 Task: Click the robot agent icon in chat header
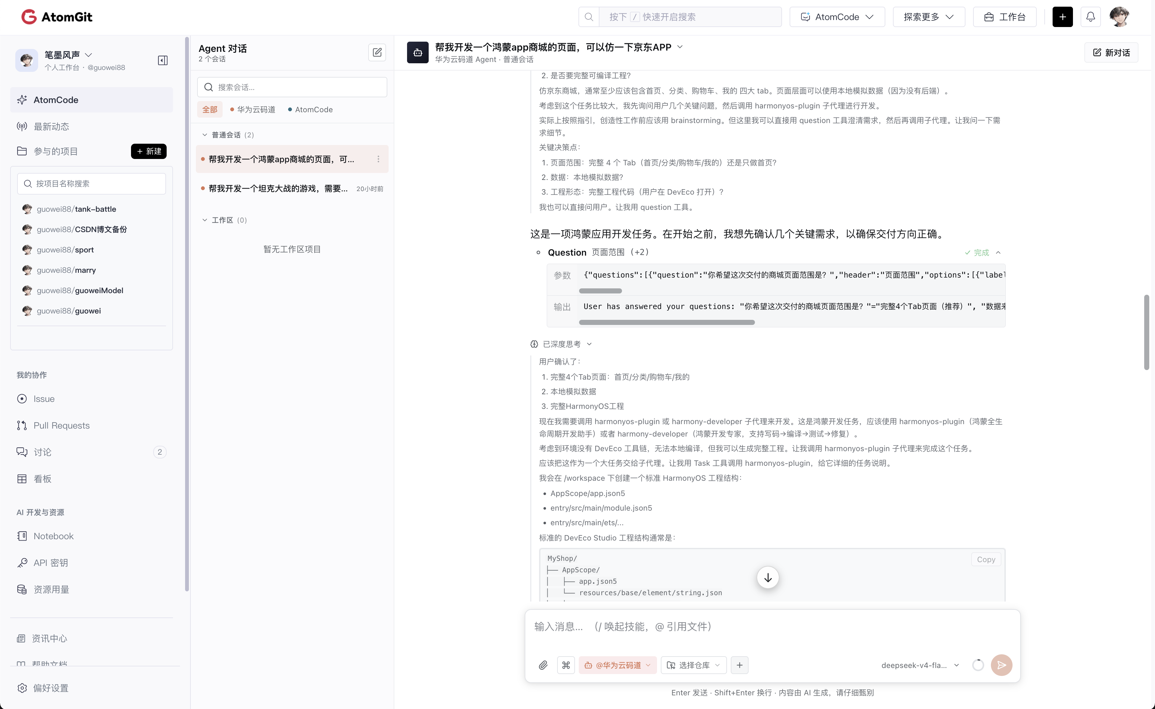coord(417,52)
